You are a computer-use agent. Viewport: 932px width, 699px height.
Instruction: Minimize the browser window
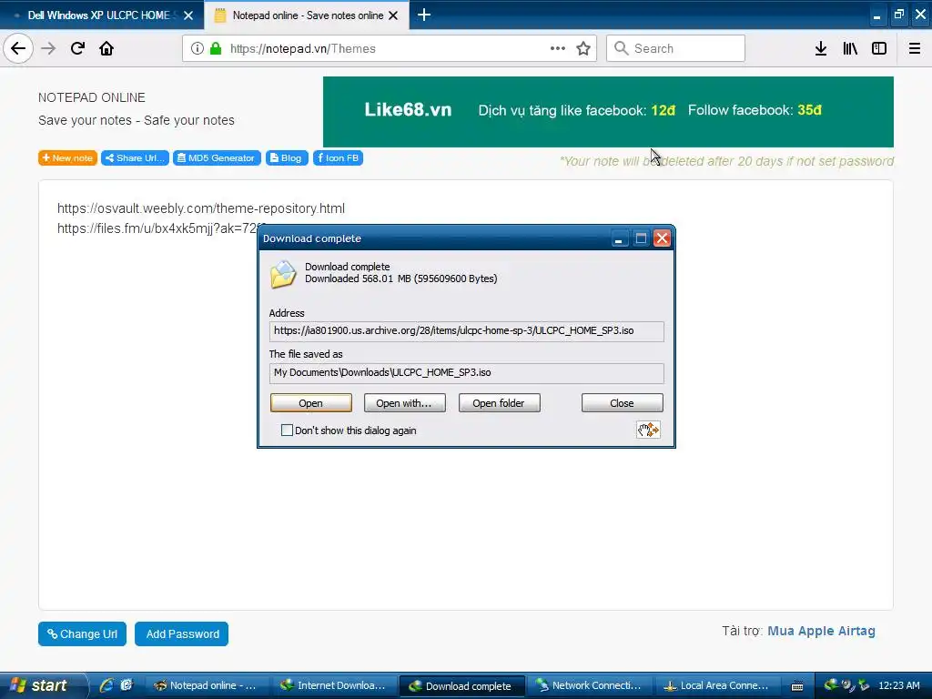pyautogui.click(x=876, y=16)
